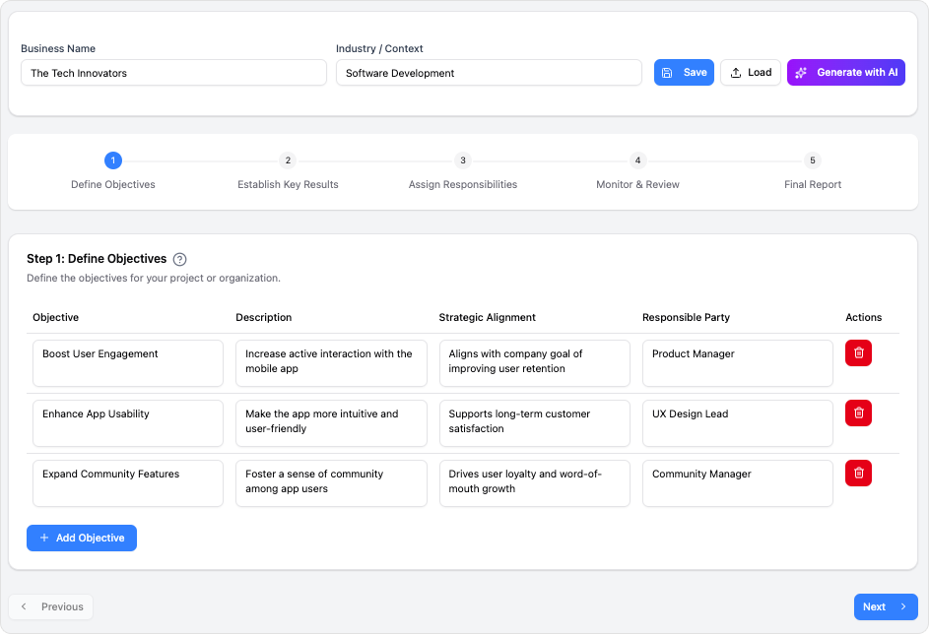929x634 pixels.
Task: Edit alignment 'Supports long-term customer satisfaction' field
Action: (534, 423)
